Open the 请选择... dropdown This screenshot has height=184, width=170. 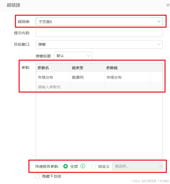click(x=137, y=166)
